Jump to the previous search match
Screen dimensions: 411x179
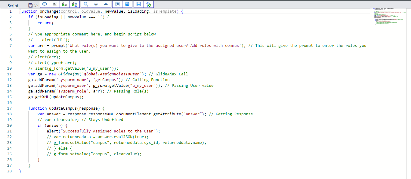(x=106, y=4)
